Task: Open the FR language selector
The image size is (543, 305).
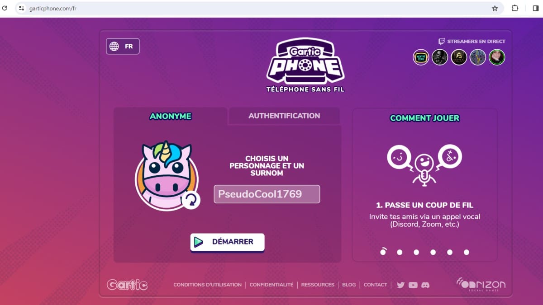Action: pyautogui.click(x=123, y=46)
